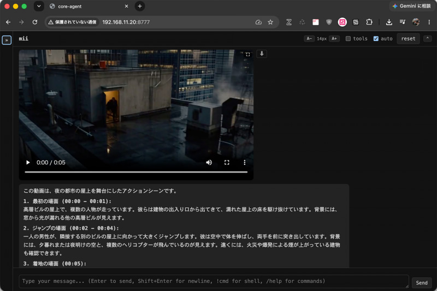Open a new browser tab

point(140,6)
